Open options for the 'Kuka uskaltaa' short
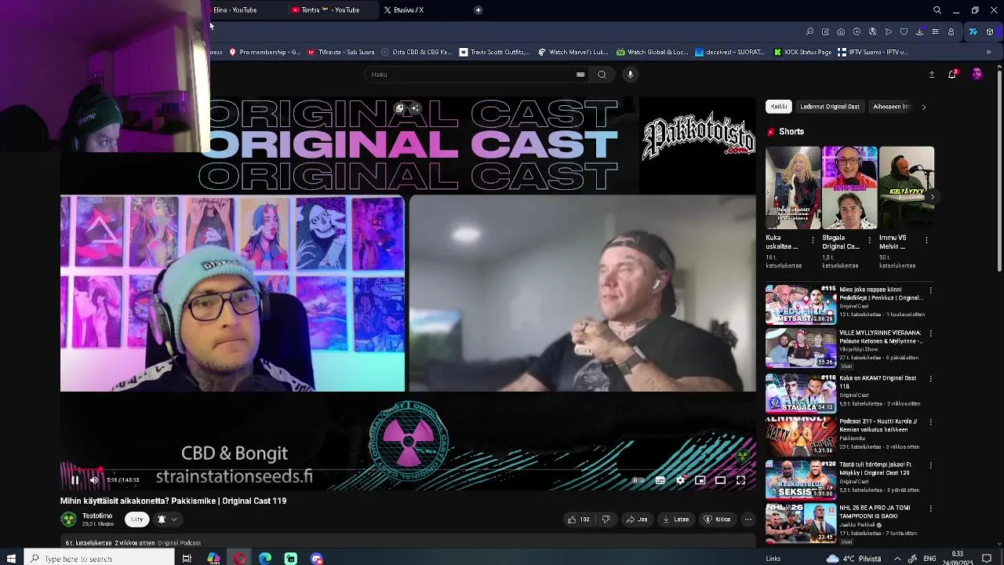The width and height of the screenshot is (1004, 565). pyautogui.click(x=813, y=240)
